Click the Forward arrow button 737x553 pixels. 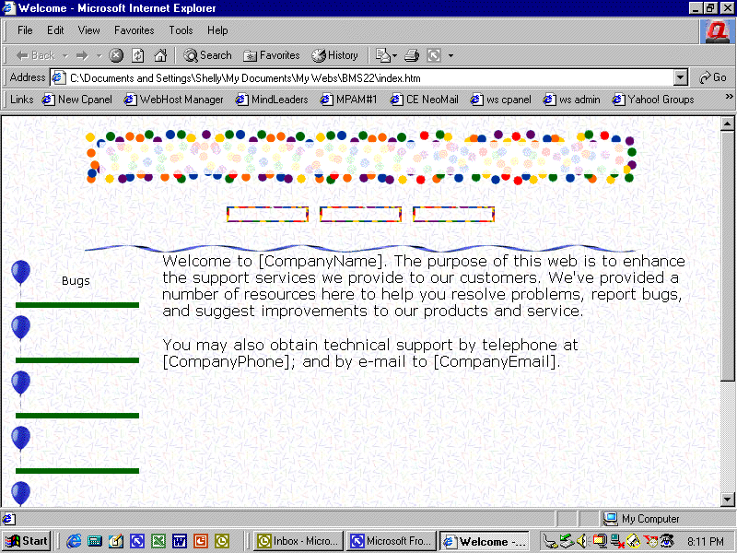click(82, 55)
